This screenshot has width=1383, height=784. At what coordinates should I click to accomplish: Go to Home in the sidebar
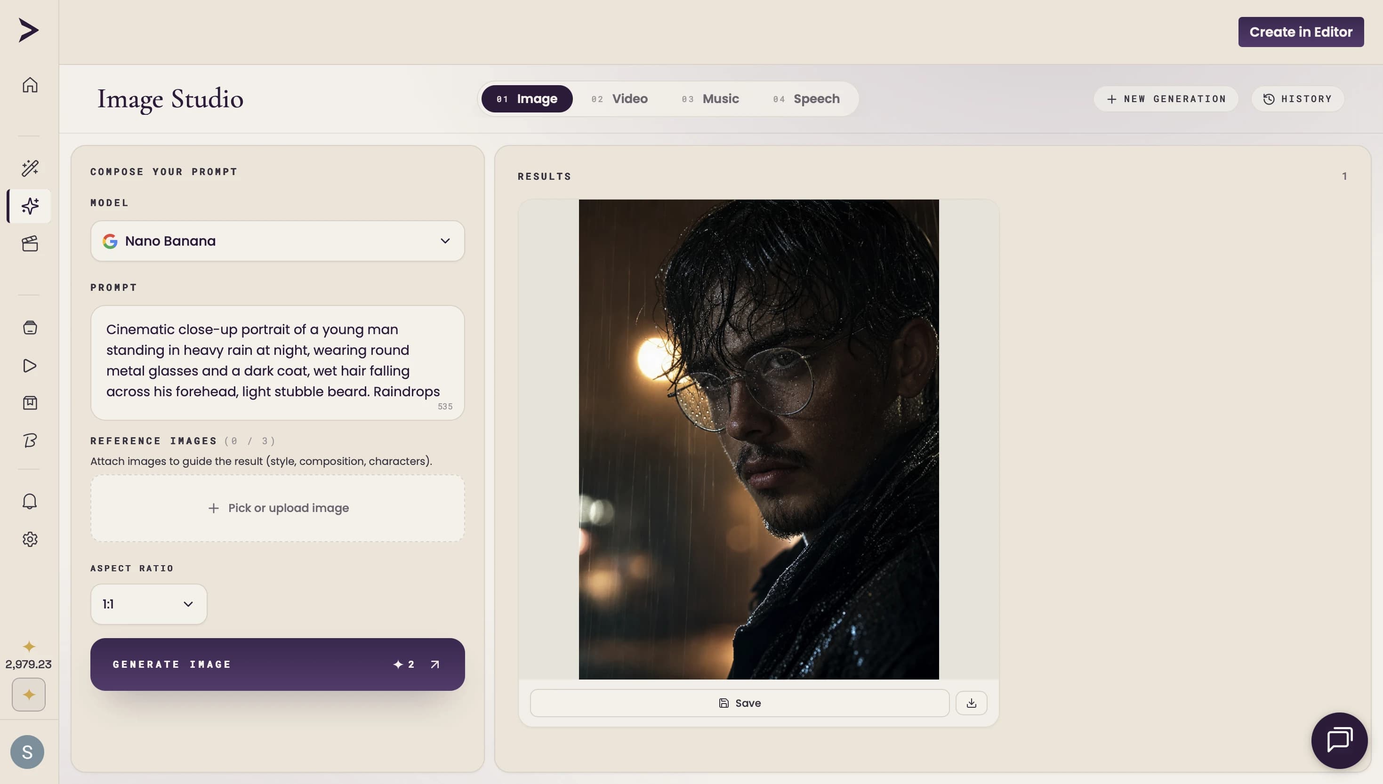coord(30,85)
